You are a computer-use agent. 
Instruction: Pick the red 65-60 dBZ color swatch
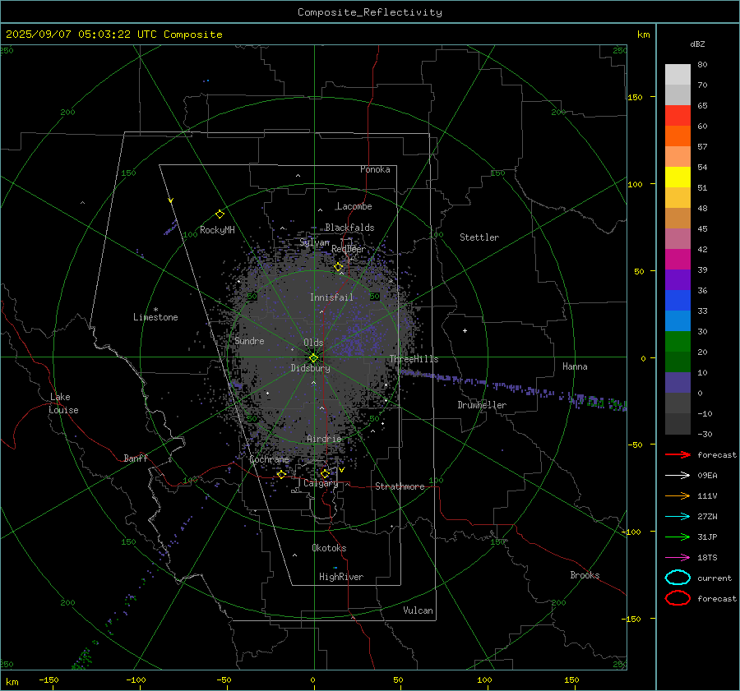pos(678,116)
